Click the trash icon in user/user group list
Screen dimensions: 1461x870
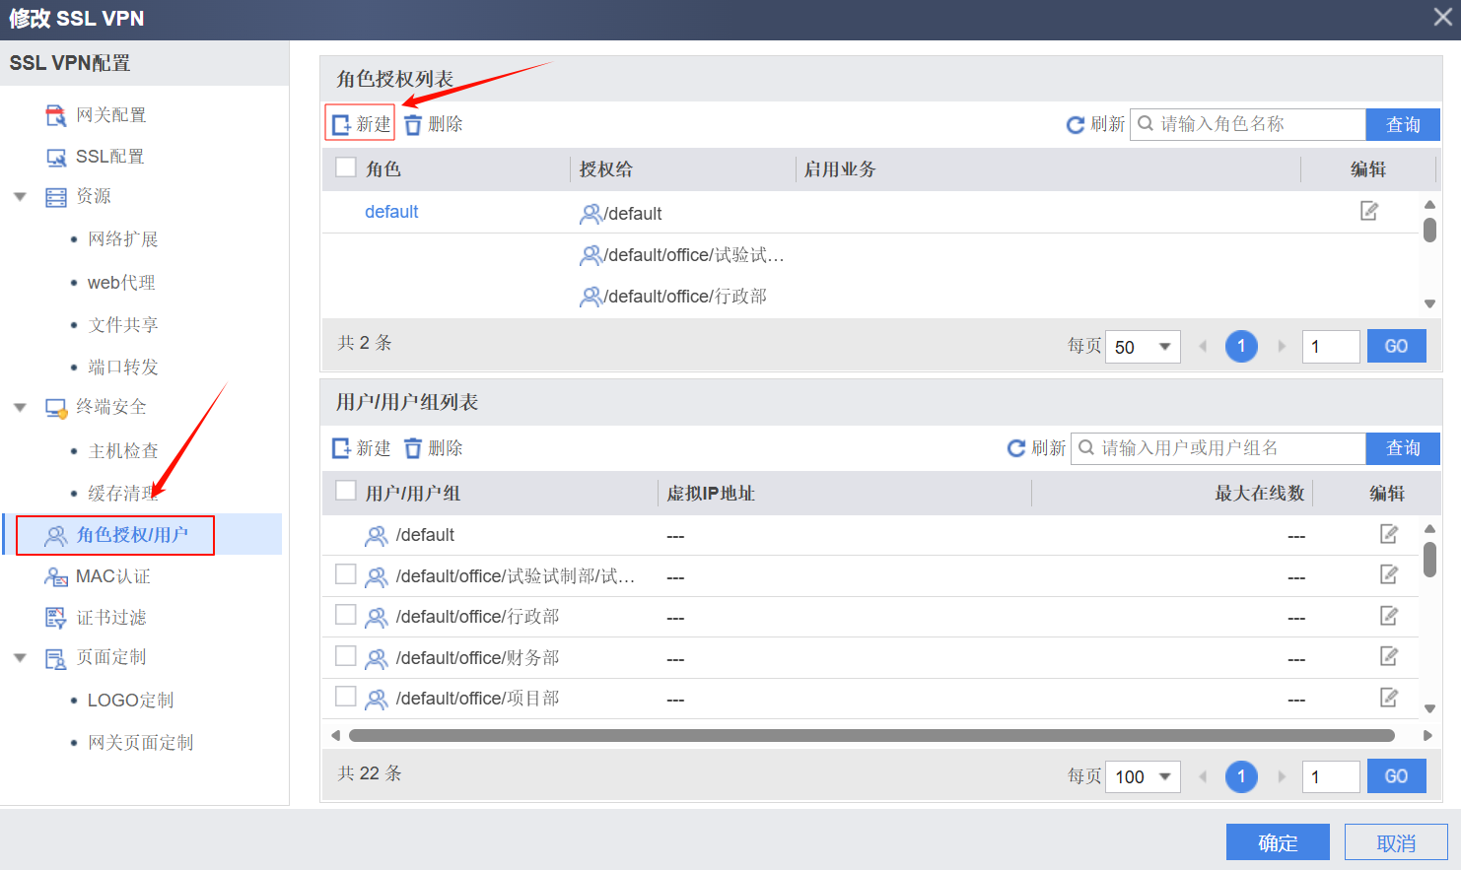coord(413,448)
